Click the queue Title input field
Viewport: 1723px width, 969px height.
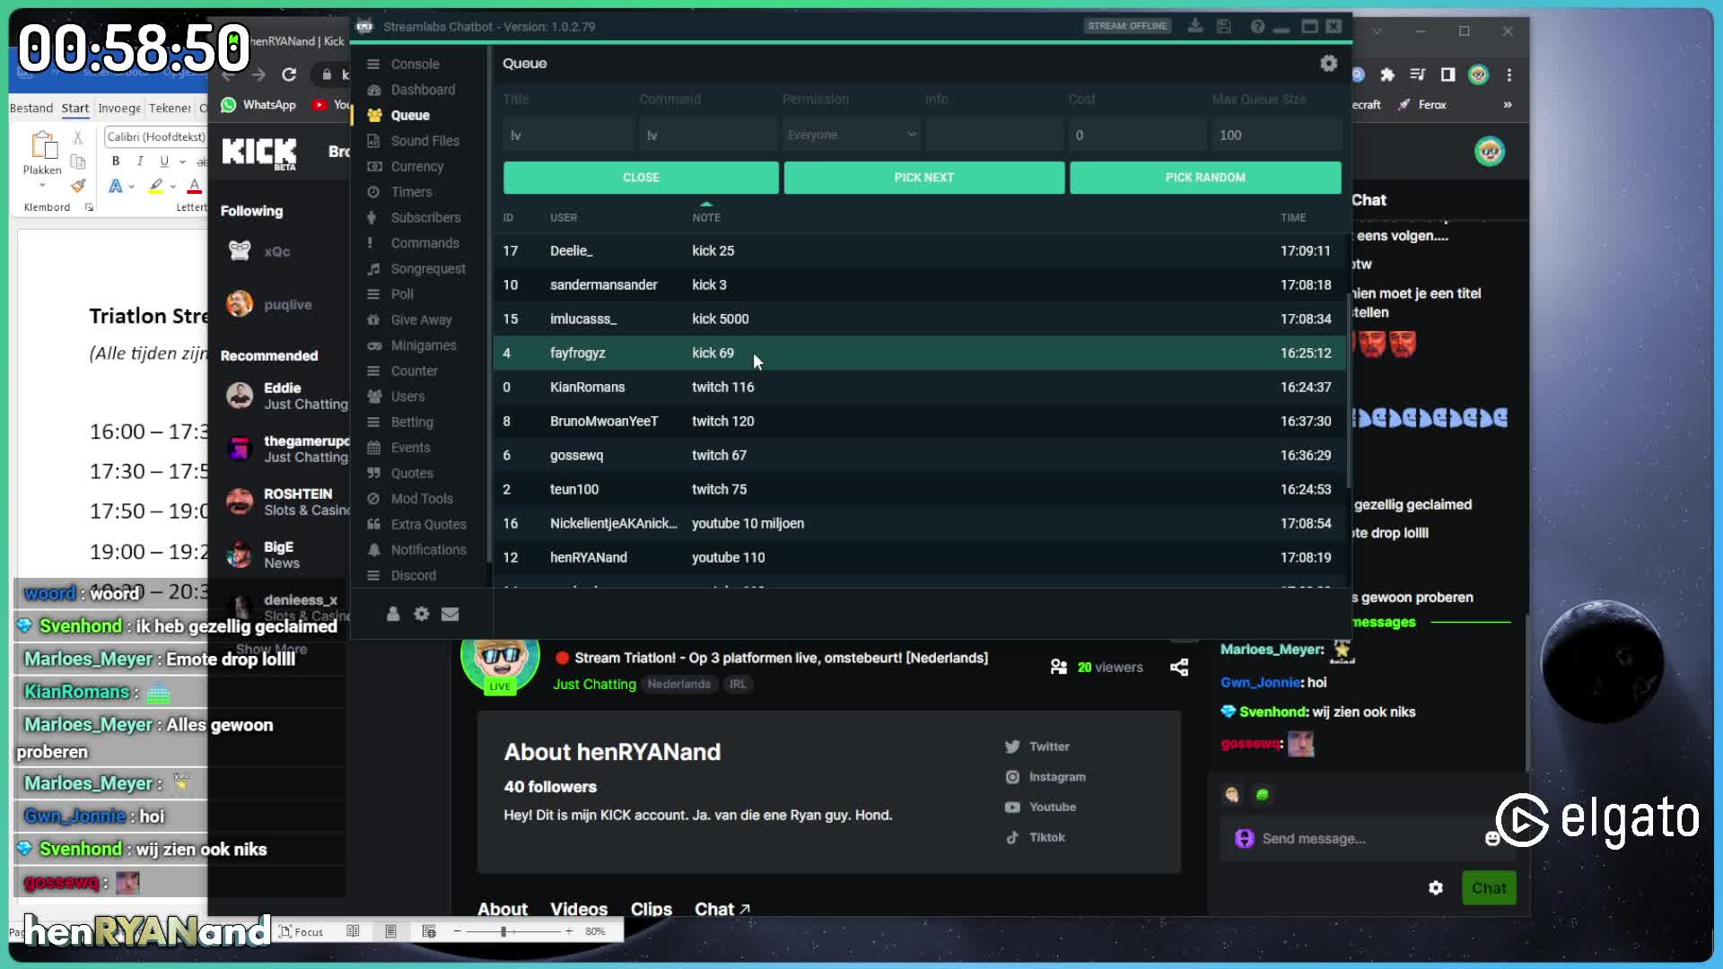click(x=567, y=135)
